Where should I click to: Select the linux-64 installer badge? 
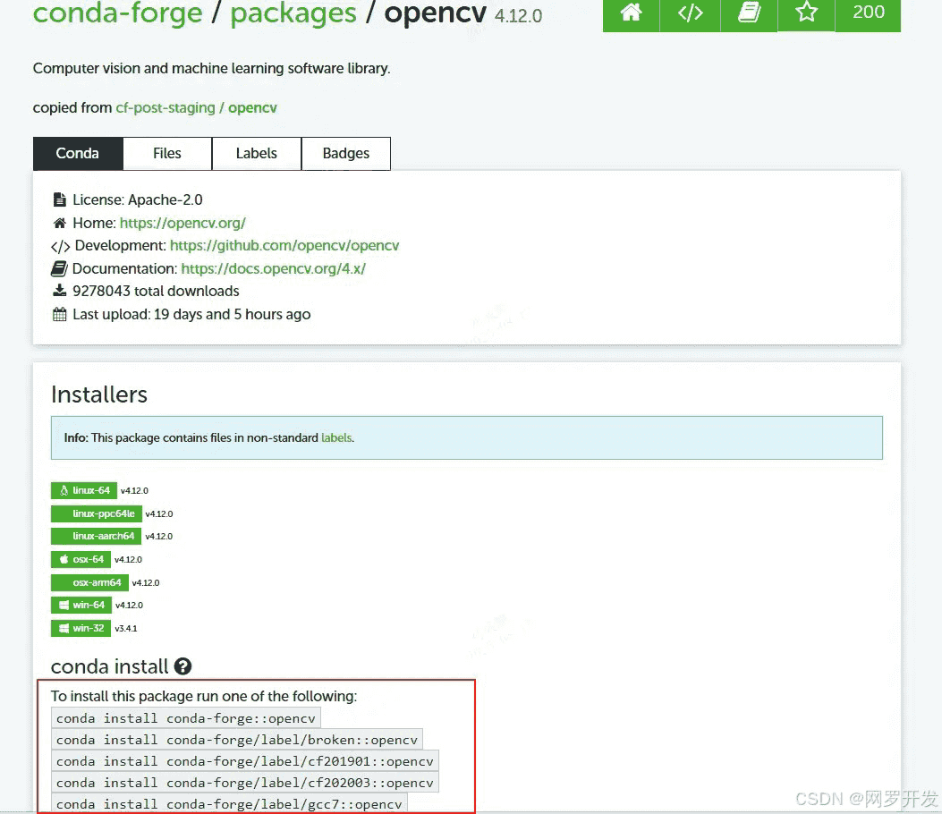point(84,490)
